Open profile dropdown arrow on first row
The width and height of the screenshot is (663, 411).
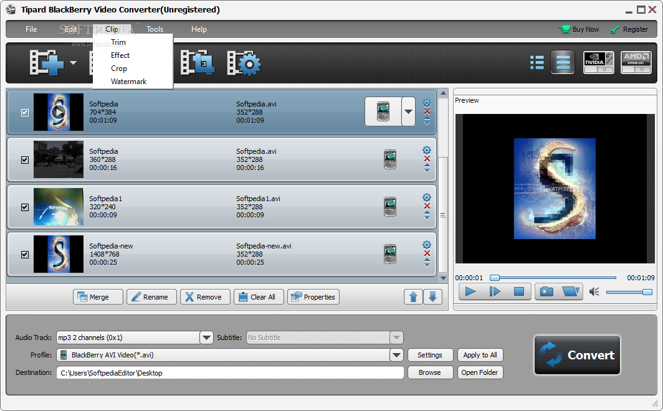click(409, 111)
